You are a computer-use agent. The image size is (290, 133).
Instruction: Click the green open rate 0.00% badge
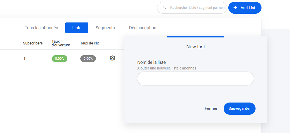click(x=60, y=59)
